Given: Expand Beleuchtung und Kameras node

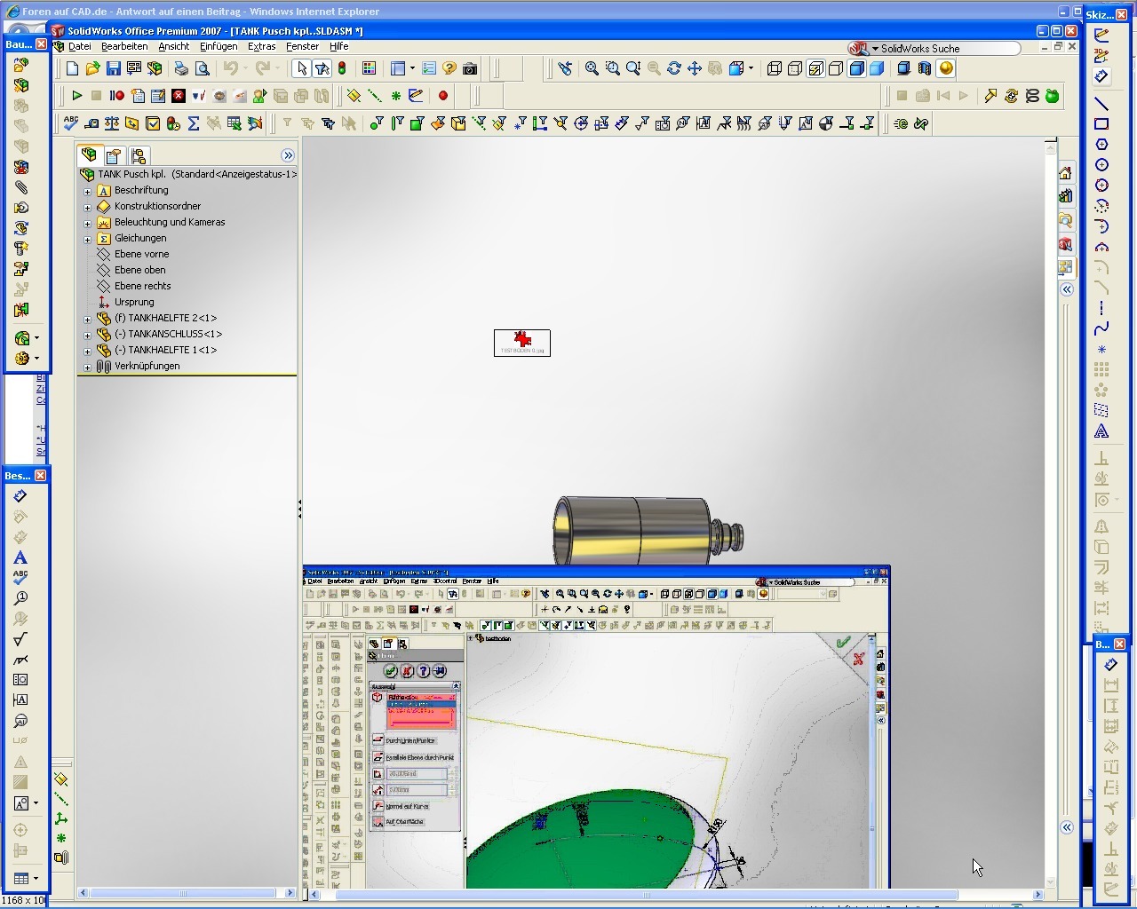Looking at the screenshot, I should pos(87,223).
